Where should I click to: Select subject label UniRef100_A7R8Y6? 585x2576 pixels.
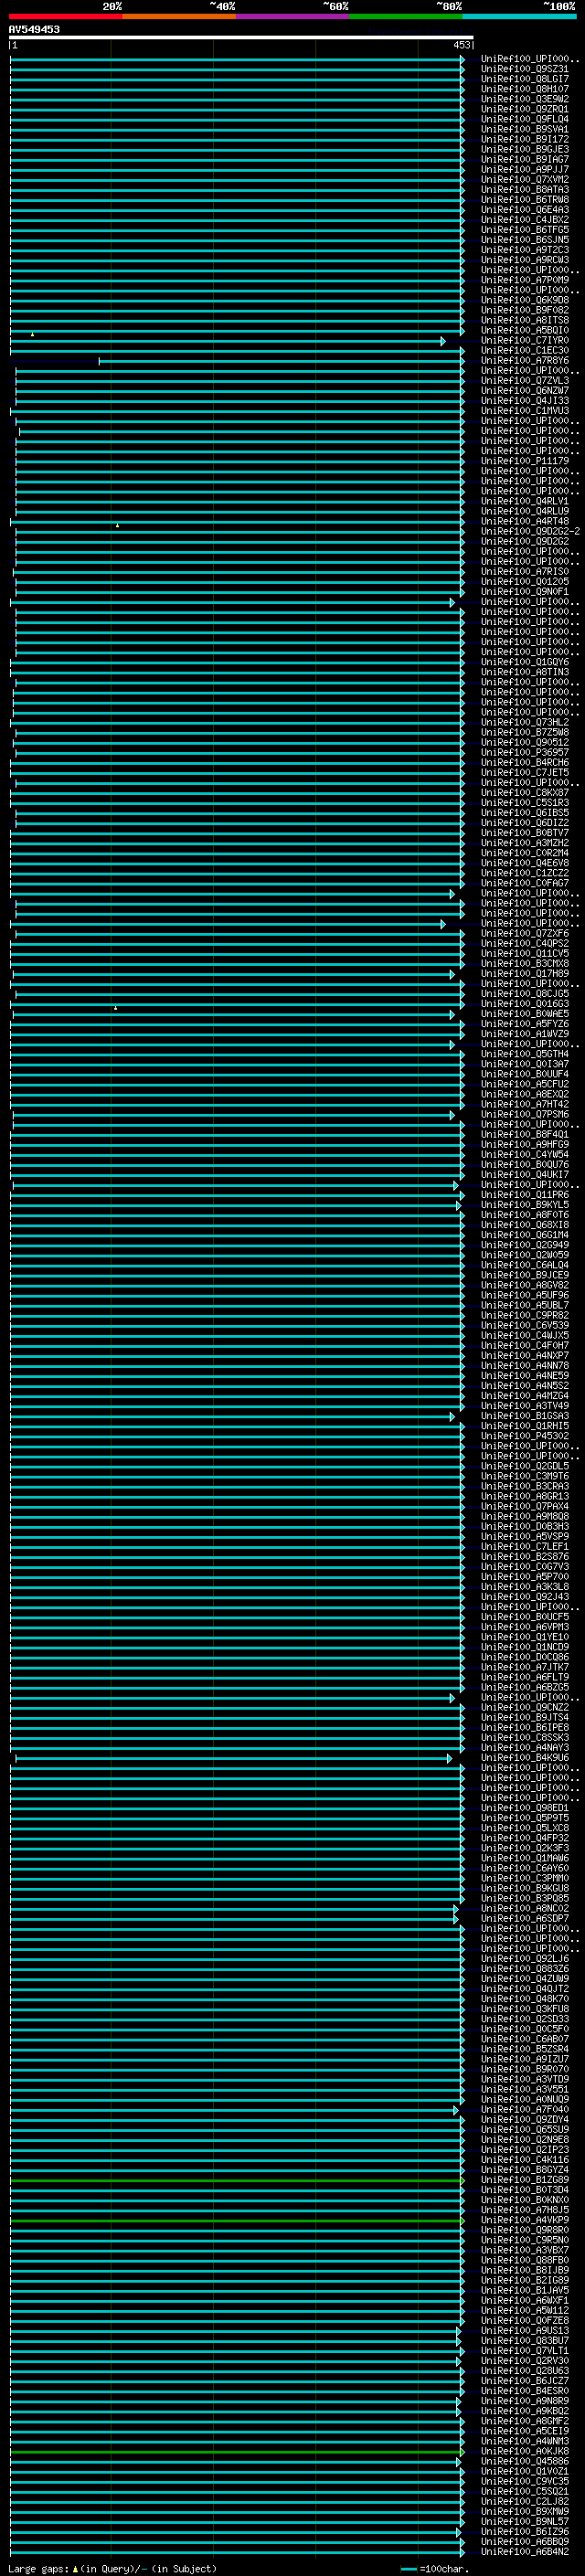pos(525,360)
